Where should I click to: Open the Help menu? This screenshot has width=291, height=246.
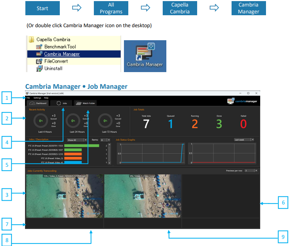[46, 98]
